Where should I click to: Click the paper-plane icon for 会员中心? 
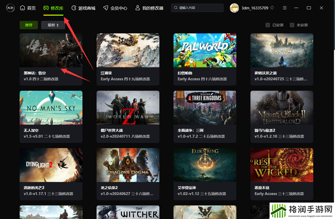click(x=105, y=8)
